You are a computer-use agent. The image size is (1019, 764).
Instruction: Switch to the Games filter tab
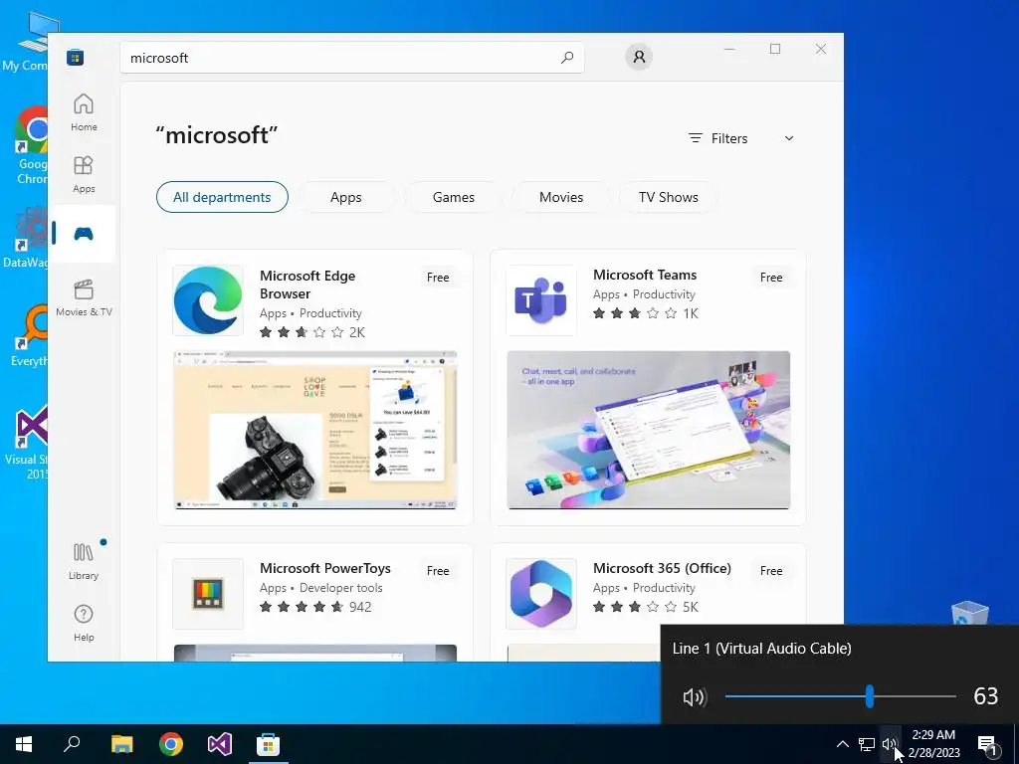click(454, 197)
